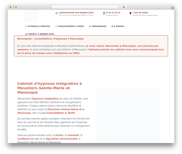Click the round browser icon beside the address bar
Viewport: 182px width, 154px height.
pyautogui.click(x=124, y=7)
